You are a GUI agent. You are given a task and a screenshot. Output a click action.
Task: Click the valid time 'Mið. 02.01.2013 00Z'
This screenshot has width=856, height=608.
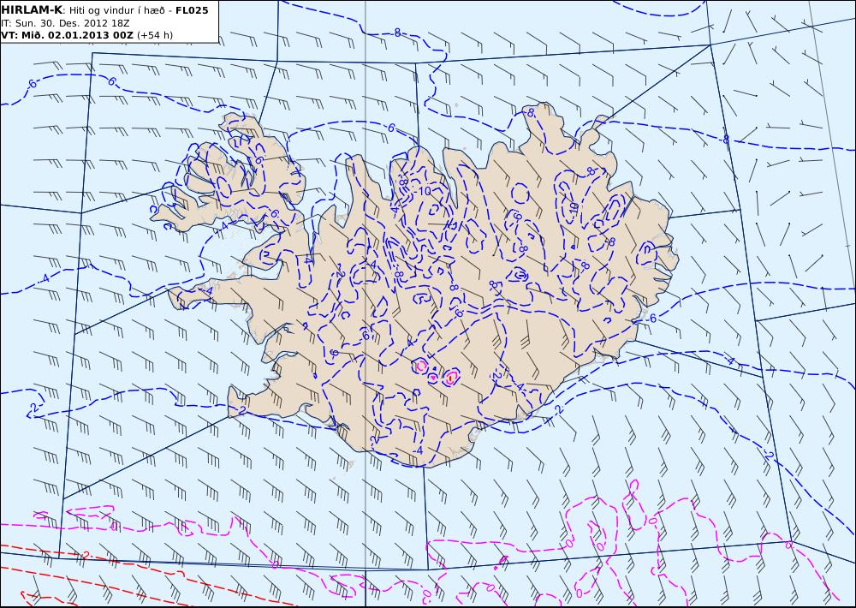[77, 35]
